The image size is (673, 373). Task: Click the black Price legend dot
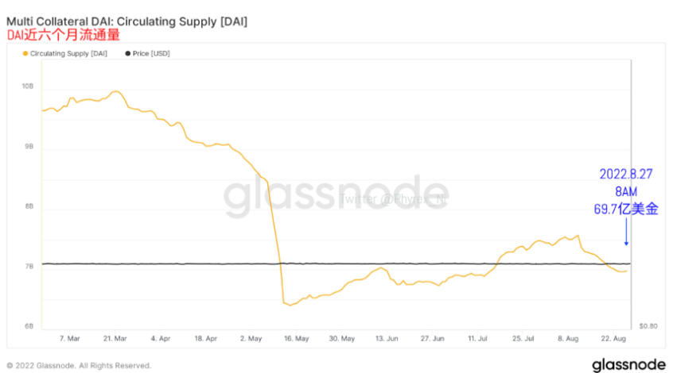127,53
